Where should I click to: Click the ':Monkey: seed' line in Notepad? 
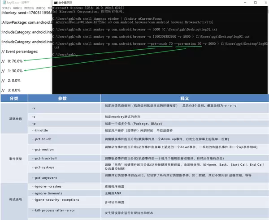coord(27,13)
